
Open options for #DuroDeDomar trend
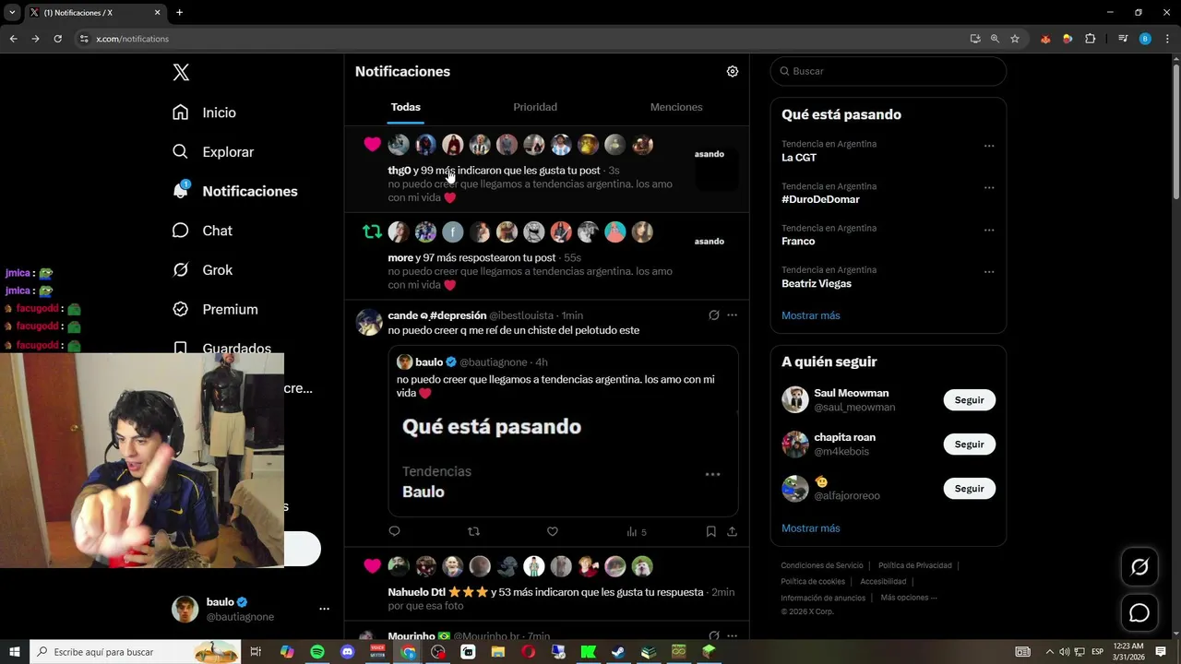[989, 188]
